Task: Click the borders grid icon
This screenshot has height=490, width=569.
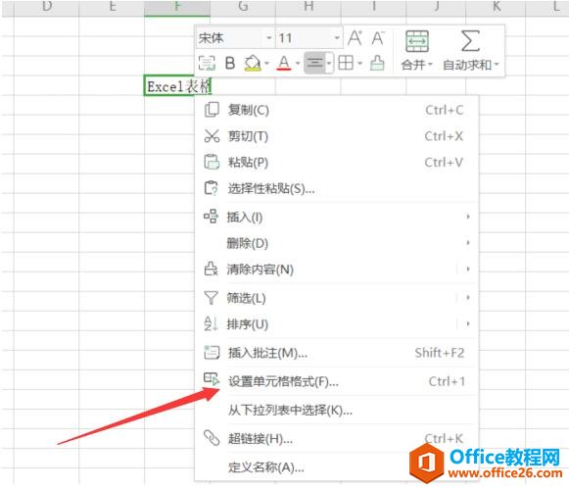Action: 346,63
